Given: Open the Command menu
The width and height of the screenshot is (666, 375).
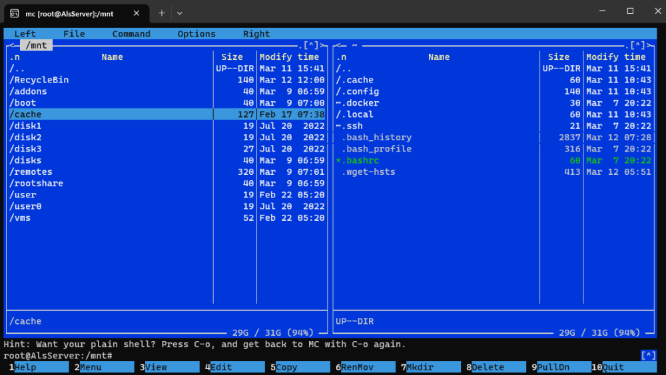Looking at the screenshot, I should 131,33.
